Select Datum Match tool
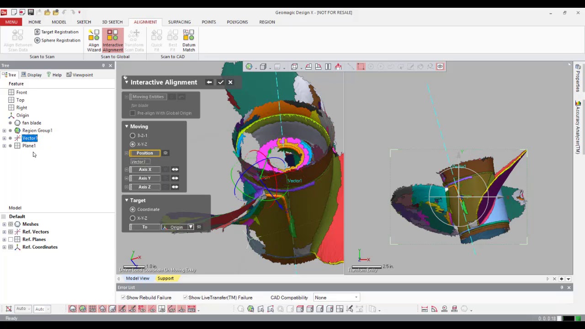 click(x=189, y=41)
